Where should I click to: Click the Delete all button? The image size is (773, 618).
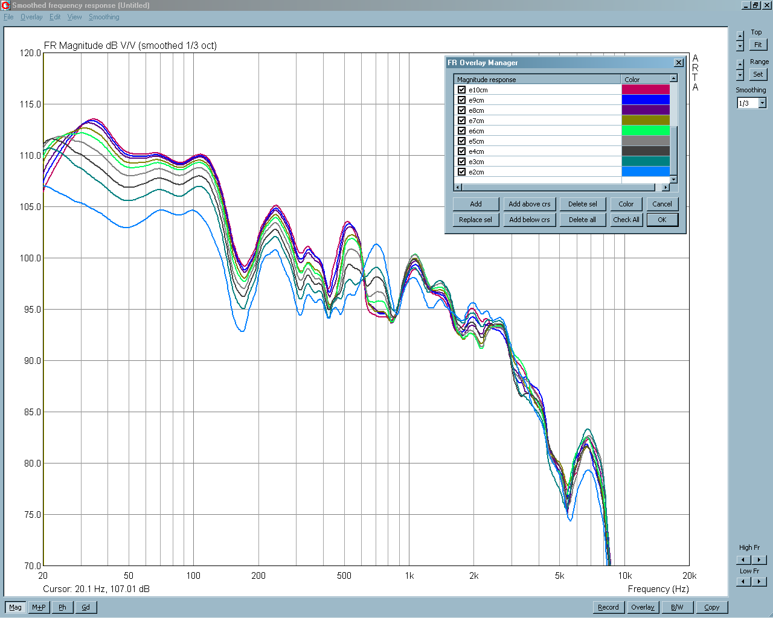click(x=583, y=220)
